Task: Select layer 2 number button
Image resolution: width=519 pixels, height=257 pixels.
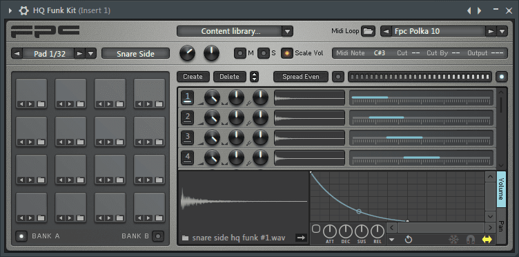Action: (188, 117)
